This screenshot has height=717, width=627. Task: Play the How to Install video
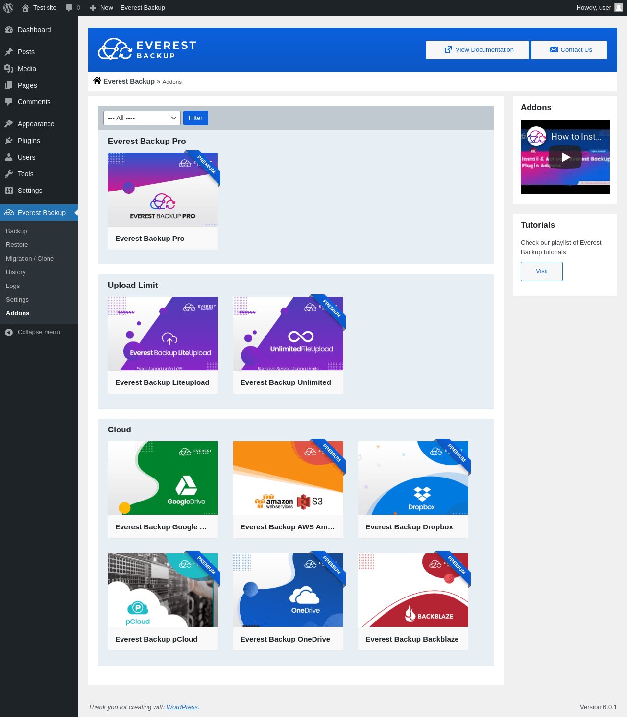coord(565,157)
